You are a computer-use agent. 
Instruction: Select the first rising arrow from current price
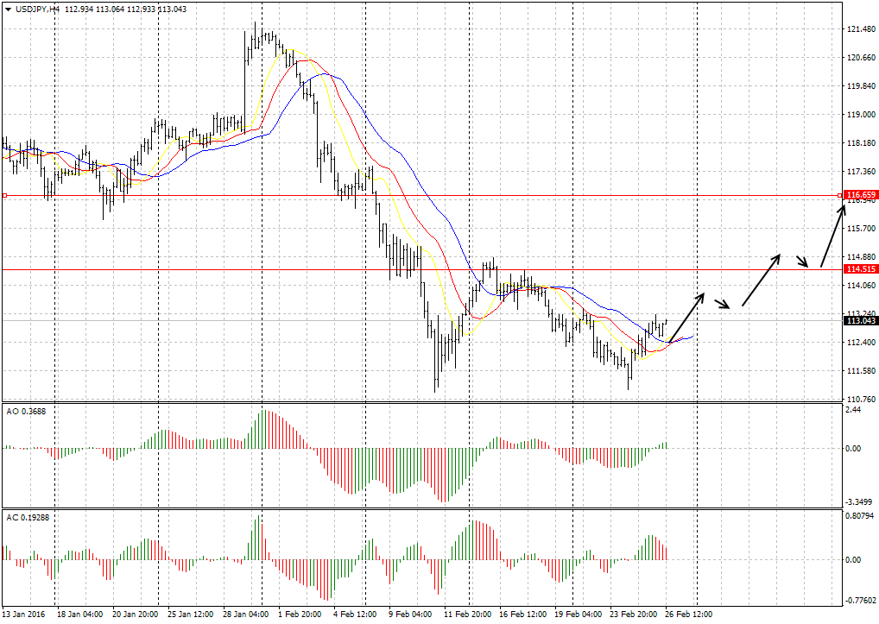[687, 315]
